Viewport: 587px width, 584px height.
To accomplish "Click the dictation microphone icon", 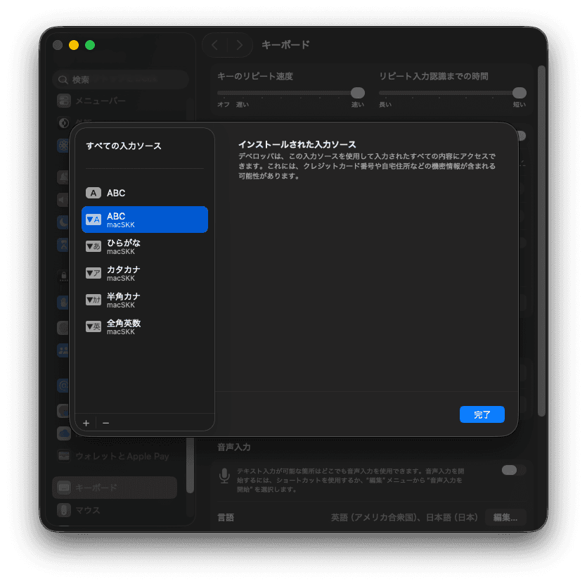I will [x=224, y=476].
